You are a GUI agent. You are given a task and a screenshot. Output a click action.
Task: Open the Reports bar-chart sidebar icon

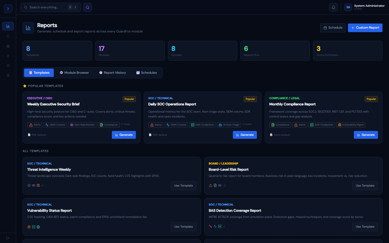8,26
